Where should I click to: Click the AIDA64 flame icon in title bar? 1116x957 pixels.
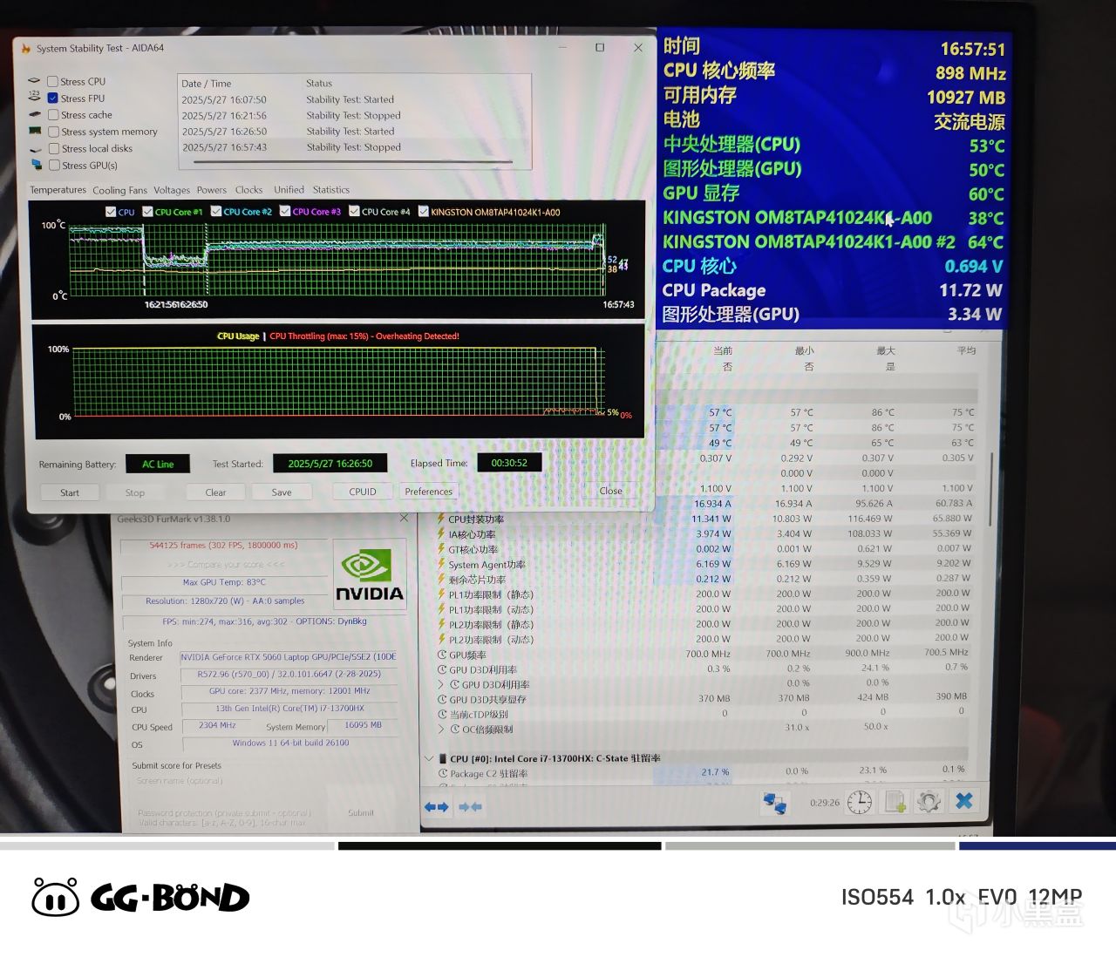(x=25, y=48)
